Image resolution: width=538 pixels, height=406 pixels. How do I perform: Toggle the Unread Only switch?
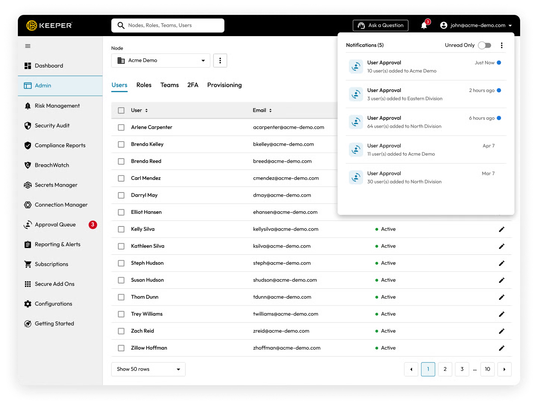tap(484, 45)
